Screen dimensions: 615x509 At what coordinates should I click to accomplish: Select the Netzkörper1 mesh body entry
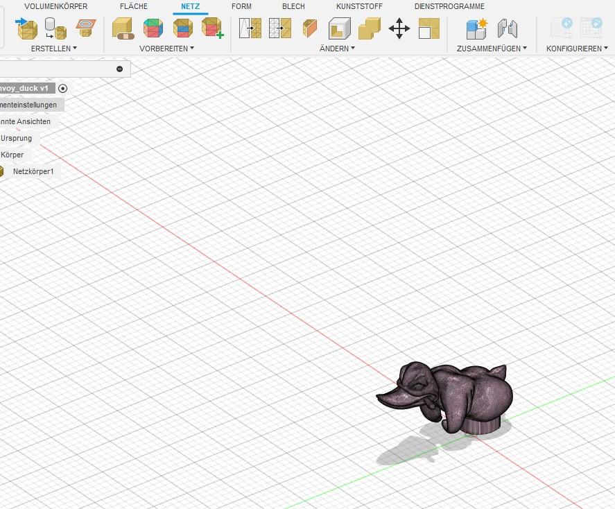coord(33,171)
